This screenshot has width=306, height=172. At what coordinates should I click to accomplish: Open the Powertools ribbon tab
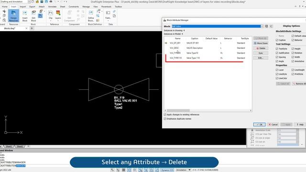[106, 7]
